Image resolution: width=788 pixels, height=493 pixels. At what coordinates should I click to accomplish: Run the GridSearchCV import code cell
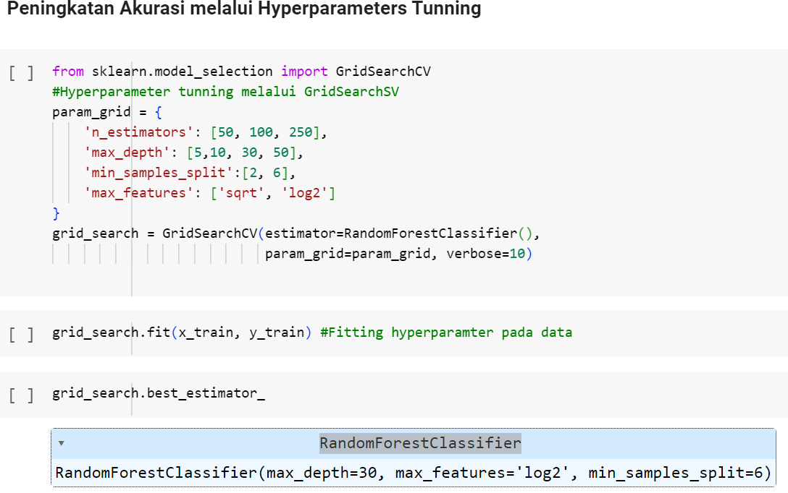[x=21, y=72]
